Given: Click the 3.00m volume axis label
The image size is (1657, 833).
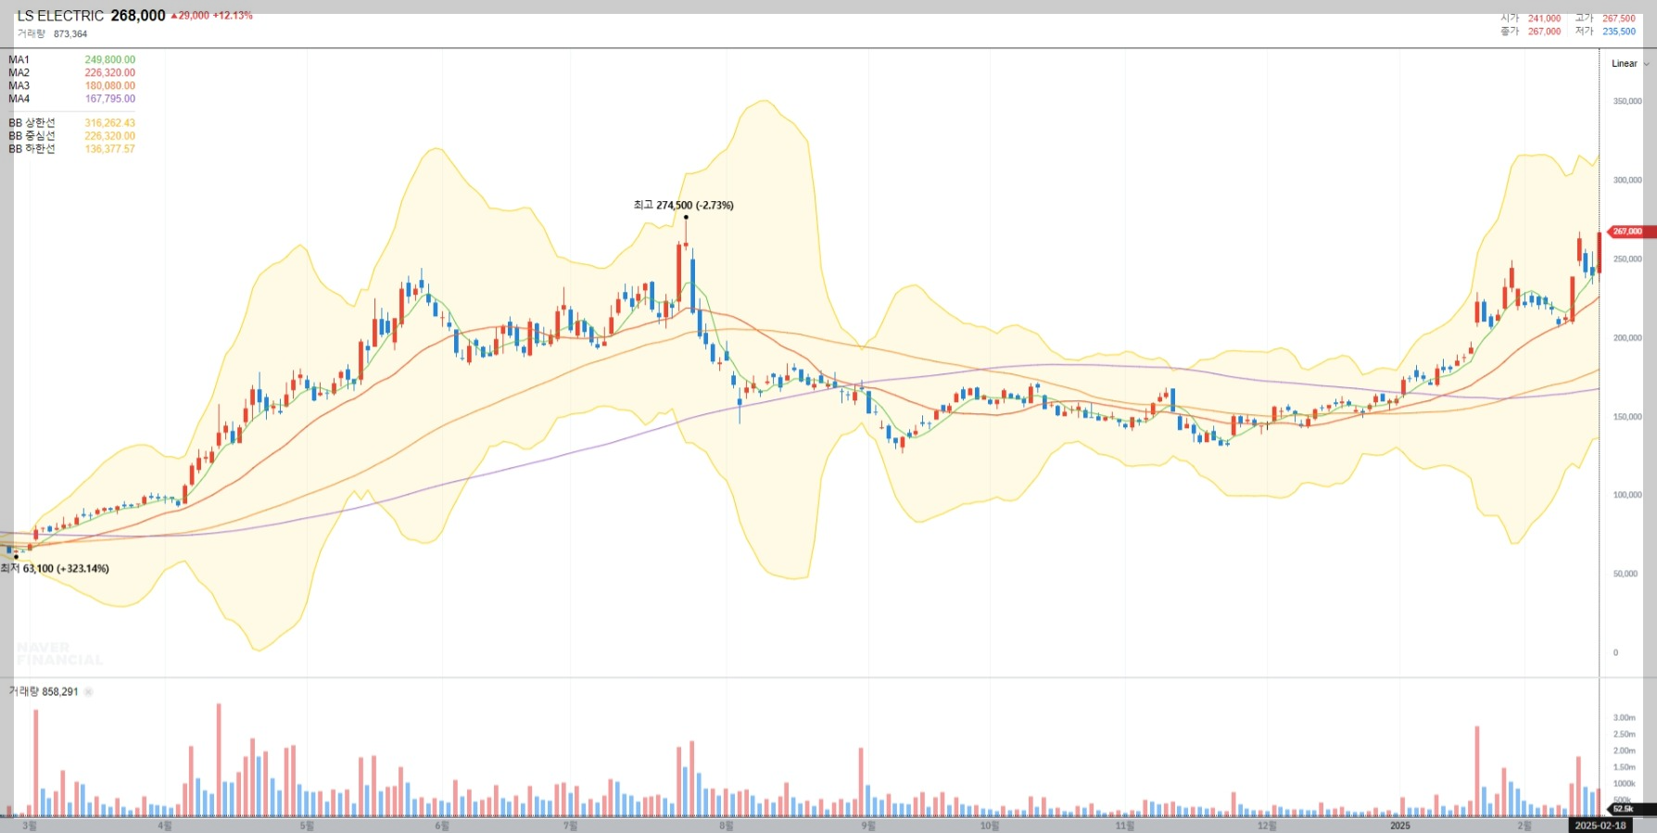Looking at the screenshot, I should (x=1625, y=718).
